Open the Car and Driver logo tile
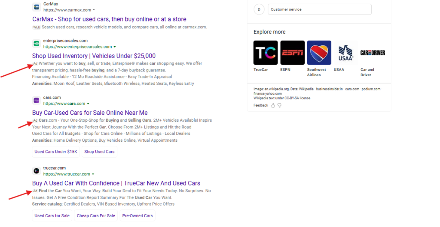Viewport: 440px width, 227px height. pos(372,53)
